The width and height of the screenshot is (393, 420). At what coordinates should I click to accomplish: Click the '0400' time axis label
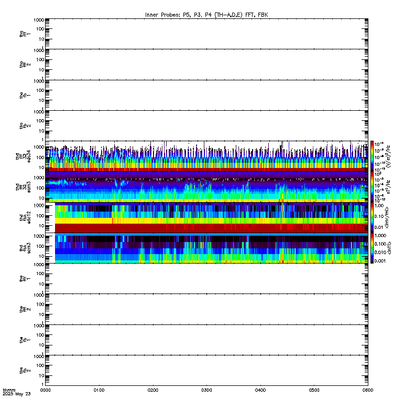260,390
